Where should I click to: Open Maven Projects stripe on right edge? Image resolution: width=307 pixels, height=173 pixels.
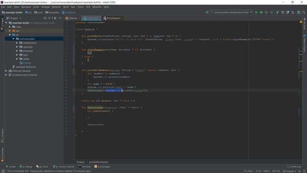305,44
